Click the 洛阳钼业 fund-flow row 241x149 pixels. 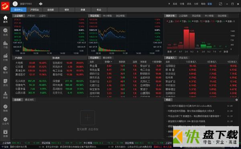click(201, 66)
